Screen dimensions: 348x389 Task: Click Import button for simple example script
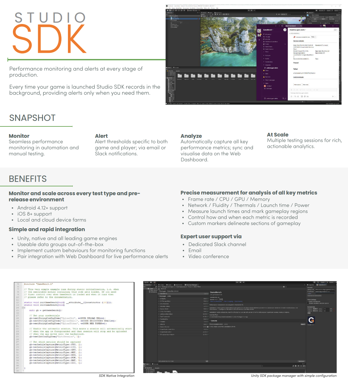(303, 324)
